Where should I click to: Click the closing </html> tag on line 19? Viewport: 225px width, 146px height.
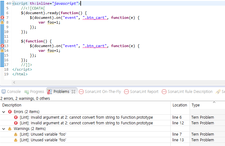coord(20,74)
